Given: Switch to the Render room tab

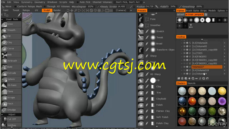Looking at the screenshot, I should pyautogui.click(x=57, y=10).
